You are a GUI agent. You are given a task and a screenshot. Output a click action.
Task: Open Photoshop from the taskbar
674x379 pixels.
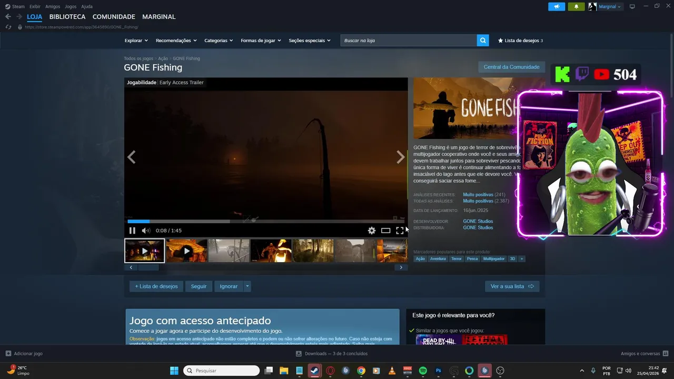pyautogui.click(x=438, y=371)
